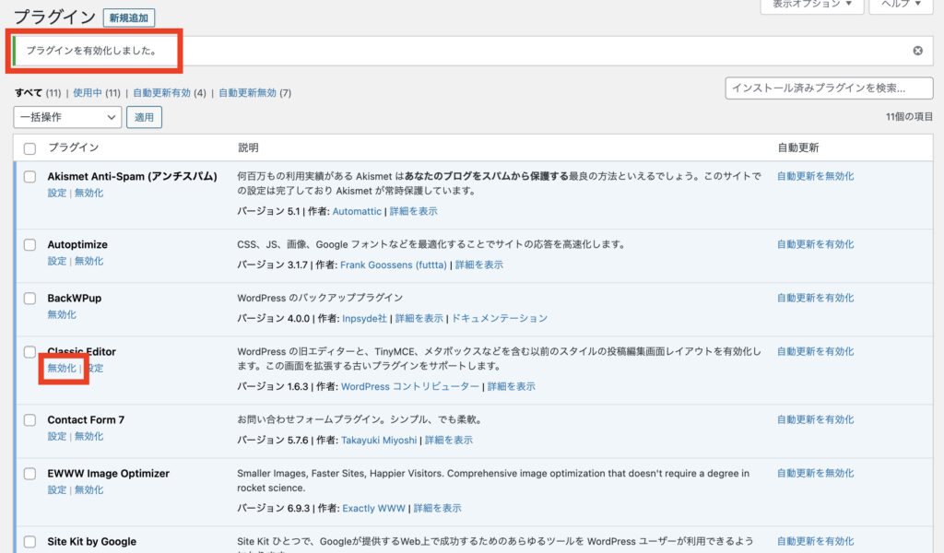
Task: View Akismet details via 詳細を表示
Action: tap(414, 211)
